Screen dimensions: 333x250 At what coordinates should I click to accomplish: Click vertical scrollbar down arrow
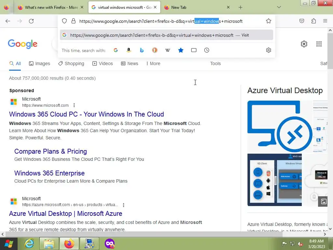(x=330, y=229)
